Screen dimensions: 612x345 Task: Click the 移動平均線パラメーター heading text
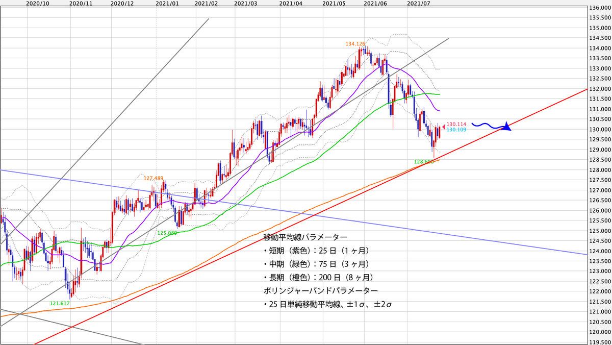pos(305,237)
